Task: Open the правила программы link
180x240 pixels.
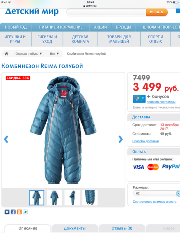Action: (161, 102)
